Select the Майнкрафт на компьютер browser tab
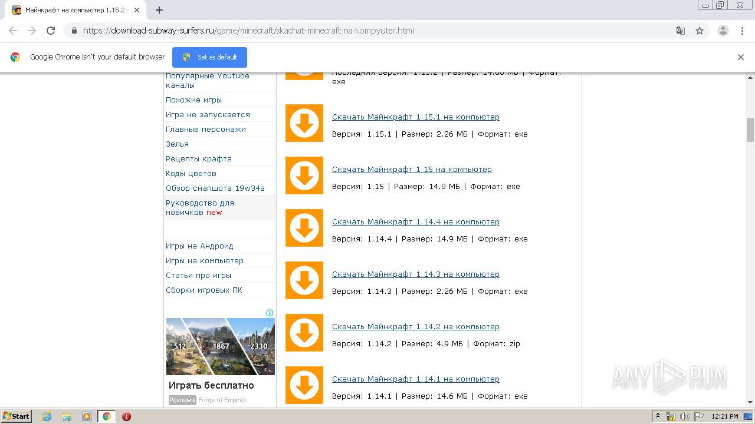The width and height of the screenshot is (755, 424). [75, 10]
